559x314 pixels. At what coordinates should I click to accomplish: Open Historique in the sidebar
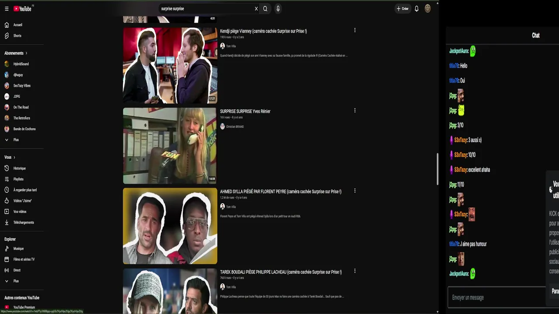(19, 168)
